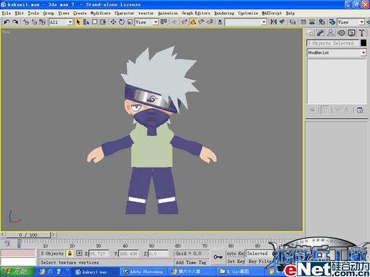Viewport: 370px width, 277px height.
Task: Click the black object color swatch
Action: pos(364,43)
